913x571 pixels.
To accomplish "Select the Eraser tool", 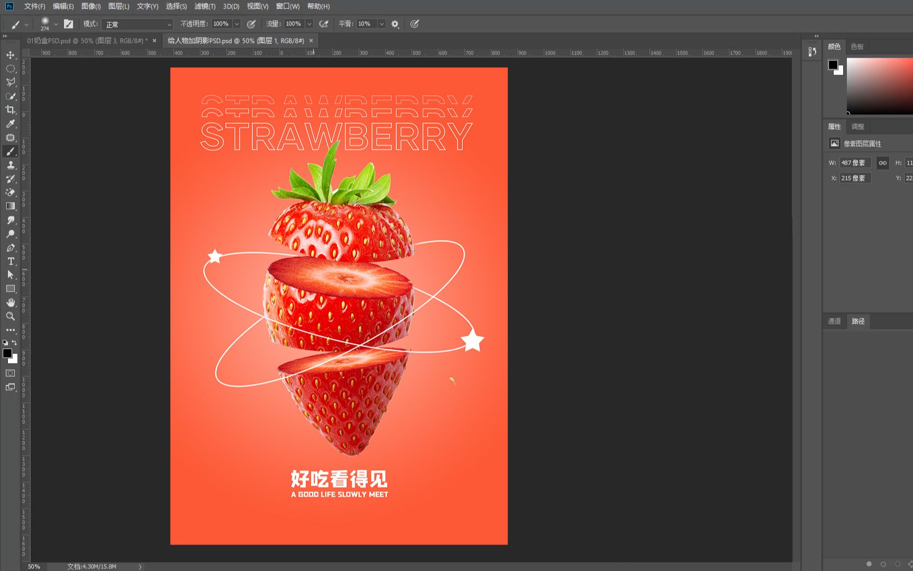I will (11, 193).
